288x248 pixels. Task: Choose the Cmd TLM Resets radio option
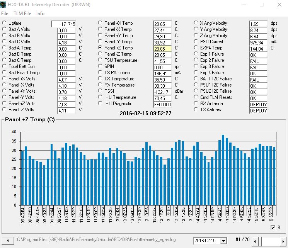pos(196,97)
